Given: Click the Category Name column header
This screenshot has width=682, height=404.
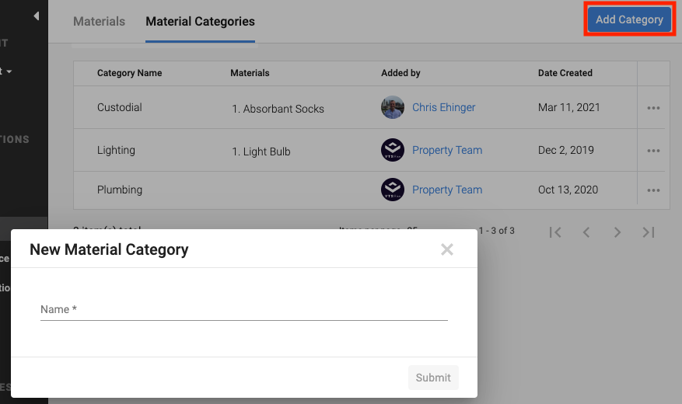Looking at the screenshot, I should tap(129, 73).
